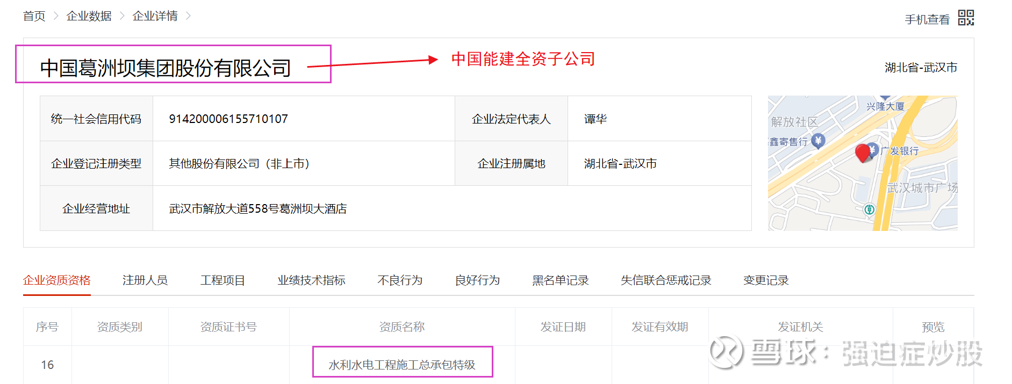Viewport: 1012px width, 384px height.
Task: Click company title 中国葛洲坝集团股份有限公司
Action: 166,68
